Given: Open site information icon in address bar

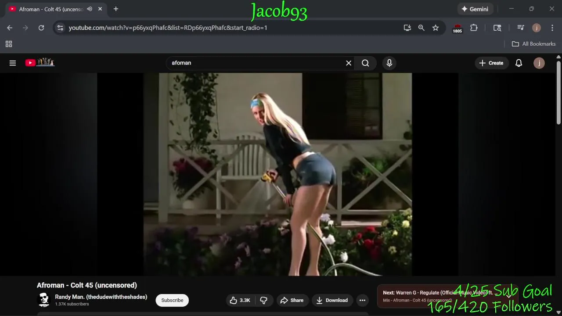Looking at the screenshot, I should point(60,28).
